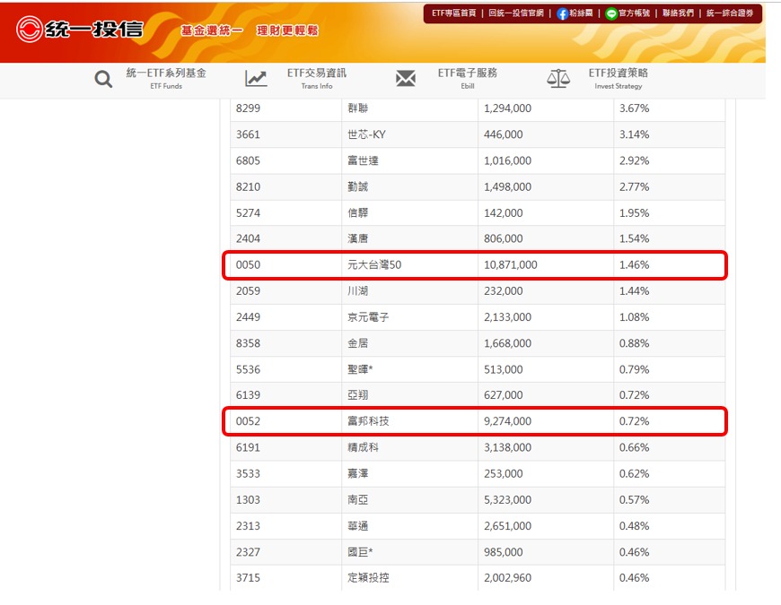Click the envelope icon for Ebill

click(406, 78)
